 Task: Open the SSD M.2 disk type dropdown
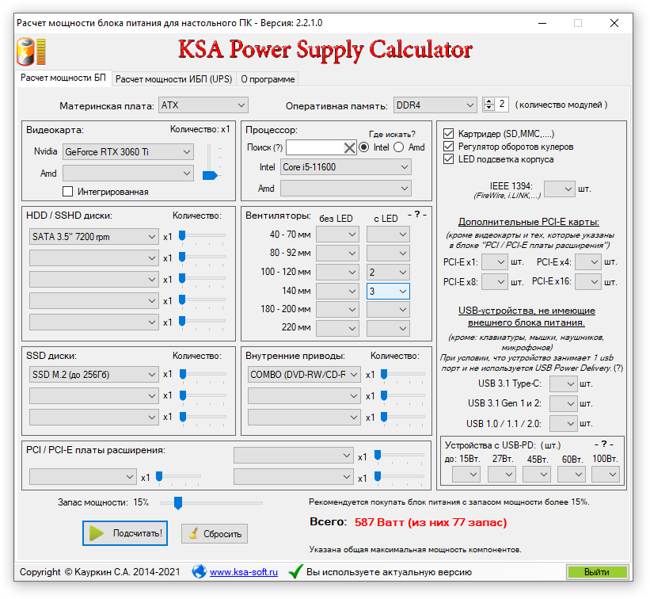click(94, 375)
